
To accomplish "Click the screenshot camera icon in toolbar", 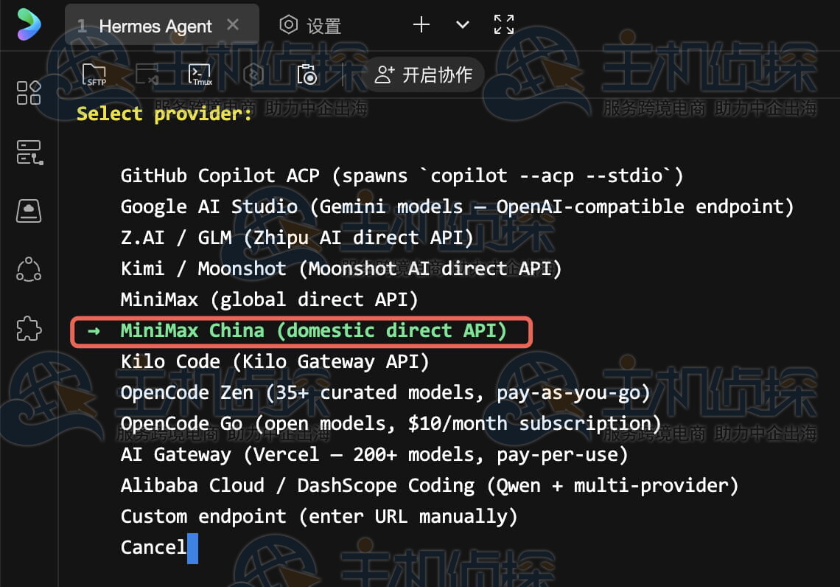I will coord(307,74).
